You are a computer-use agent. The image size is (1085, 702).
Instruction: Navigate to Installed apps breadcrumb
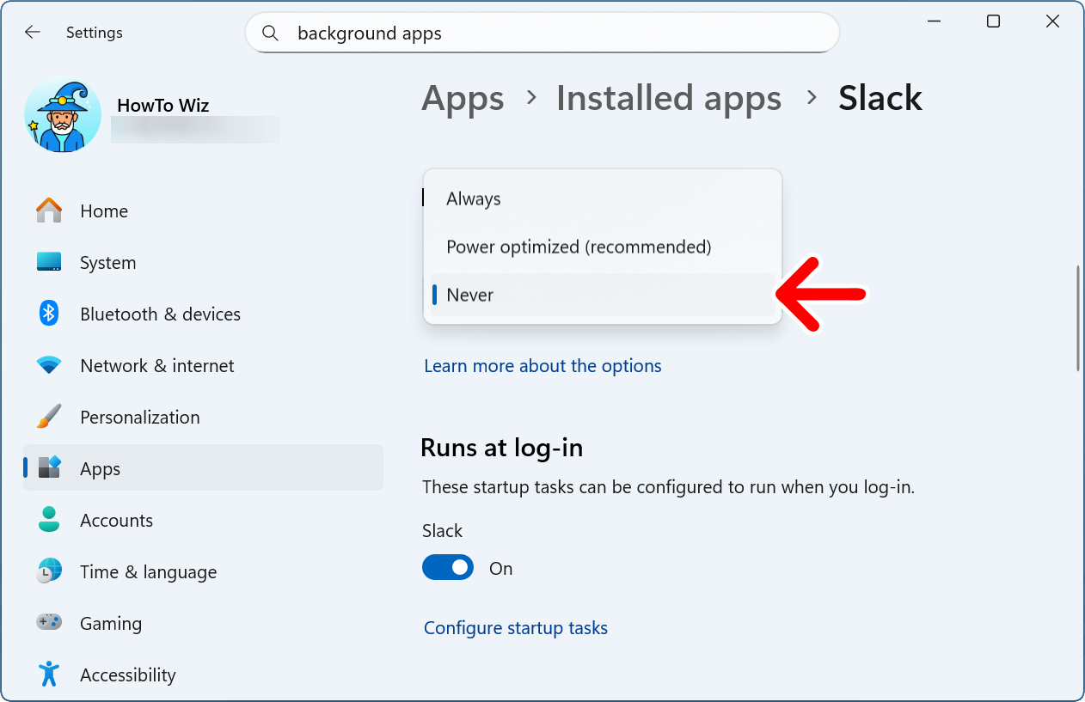[x=668, y=98]
